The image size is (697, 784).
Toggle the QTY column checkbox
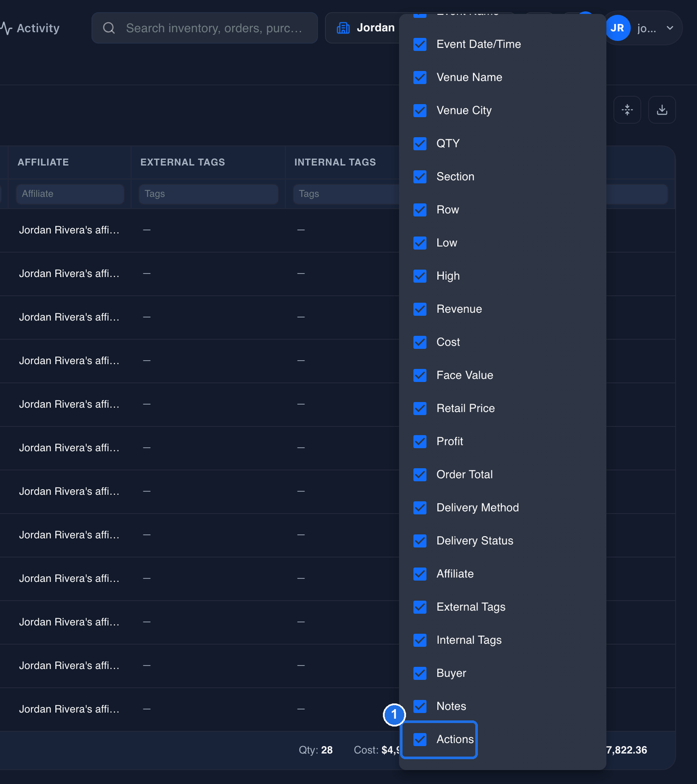420,144
